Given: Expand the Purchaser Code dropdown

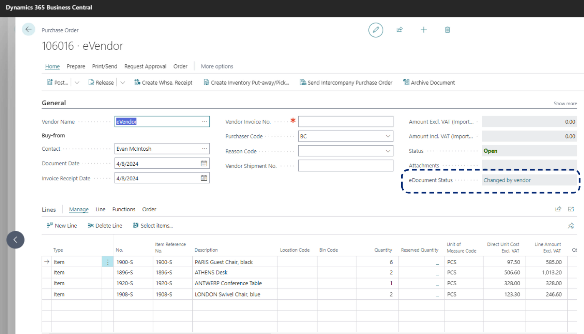Looking at the screenshot, I should [388, 136].
